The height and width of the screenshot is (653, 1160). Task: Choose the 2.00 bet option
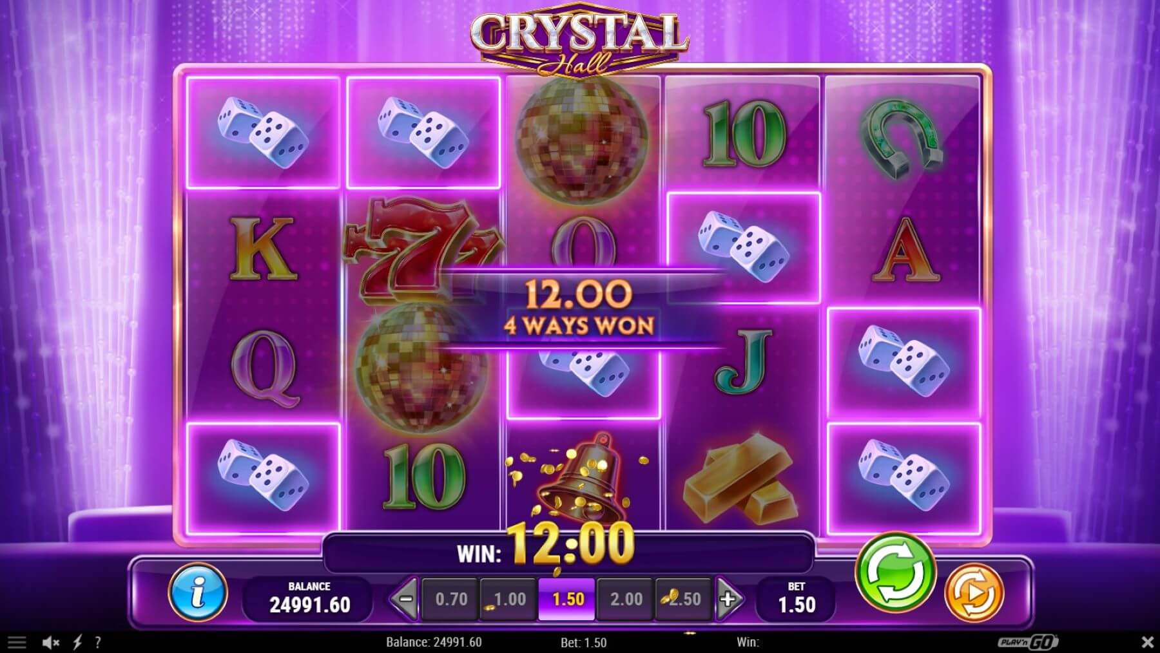click(x=626, y=599)
